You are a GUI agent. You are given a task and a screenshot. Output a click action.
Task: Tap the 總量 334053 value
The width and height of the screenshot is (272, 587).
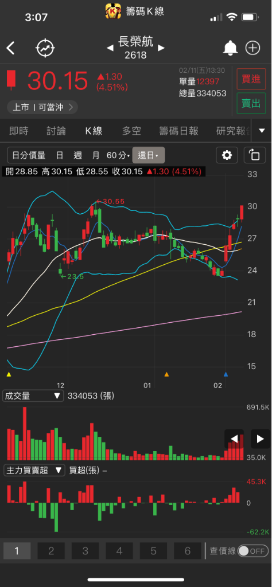(203, 93)
